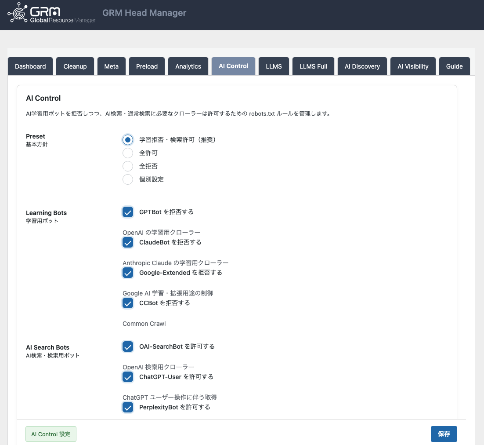Toggle OAI-SearchBot を許可する checkbox

[128, 347]
